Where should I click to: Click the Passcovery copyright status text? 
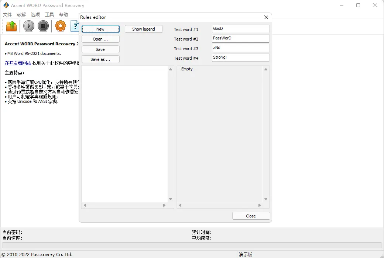pyautogui.click(x=37, y=255)
